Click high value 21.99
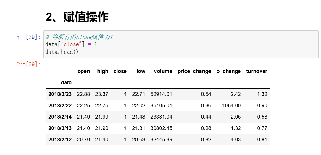321x155 pixels. 101,117
